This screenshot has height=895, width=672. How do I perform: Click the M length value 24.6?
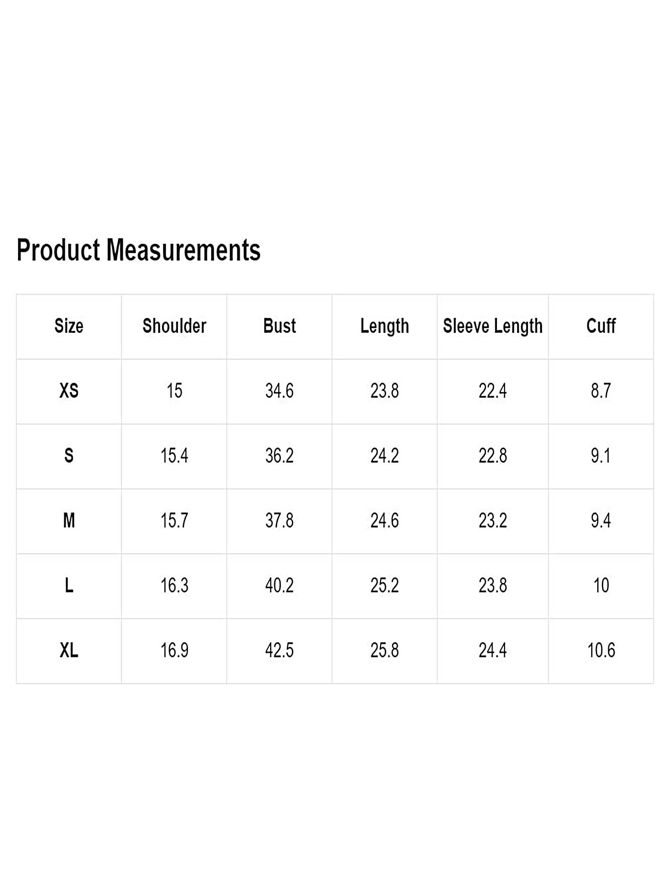tap(385, 521)
